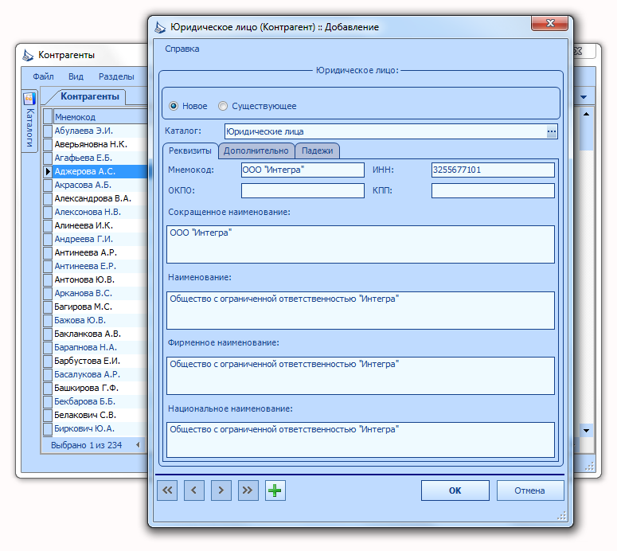Click the app icon in dialog title bar

pyautogui.click(x=160, y=27)
